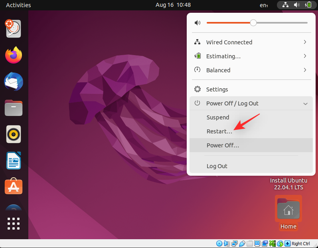Screen dimensions: 318x248
Task: Open Ubuntu Software store icon
Action: click(x=14, y=186)
